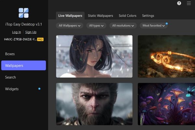This screenshot has width=195, height=130.
Task: Expand the All resolutions filter
Action: (123, 26)
